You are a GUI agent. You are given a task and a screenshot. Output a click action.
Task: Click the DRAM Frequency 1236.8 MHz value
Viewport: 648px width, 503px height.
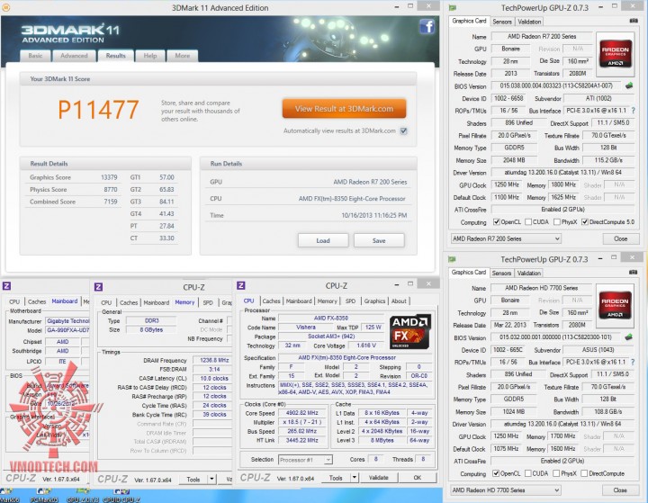pyautogui.click(x=214, y=360)
